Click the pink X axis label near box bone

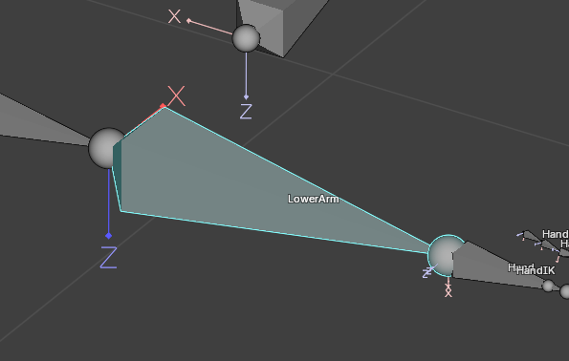pyautogui.click(x=175, y=16)
